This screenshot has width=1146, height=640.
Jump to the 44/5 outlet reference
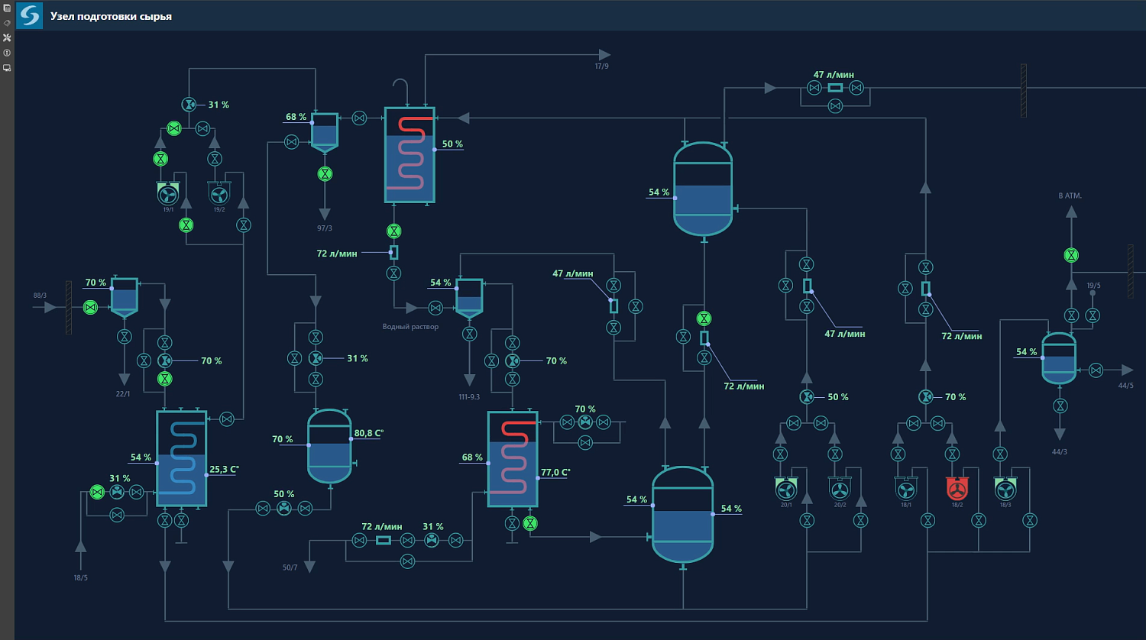(1125, 386)
